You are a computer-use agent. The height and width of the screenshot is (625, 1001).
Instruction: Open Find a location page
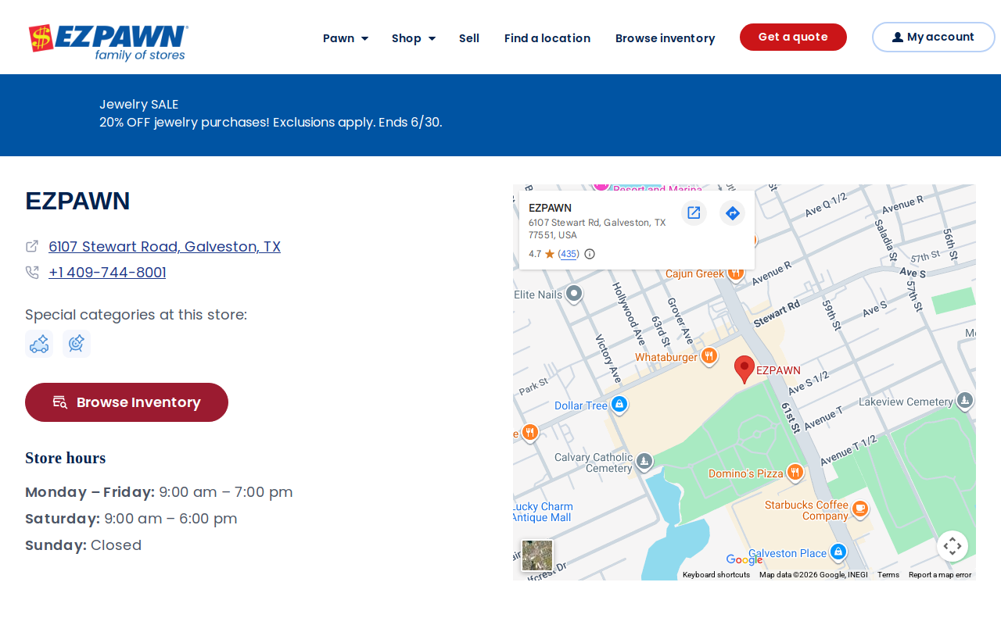(547, 38)
